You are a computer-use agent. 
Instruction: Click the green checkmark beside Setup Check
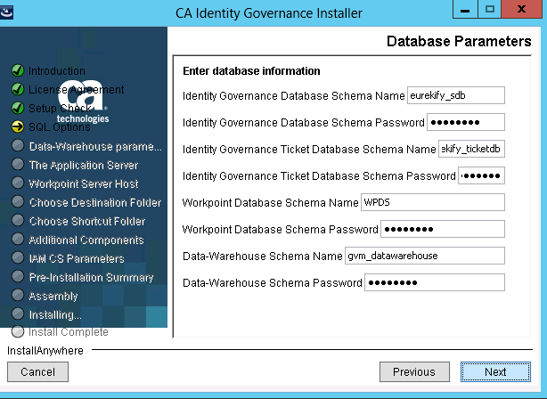[18, 108]
